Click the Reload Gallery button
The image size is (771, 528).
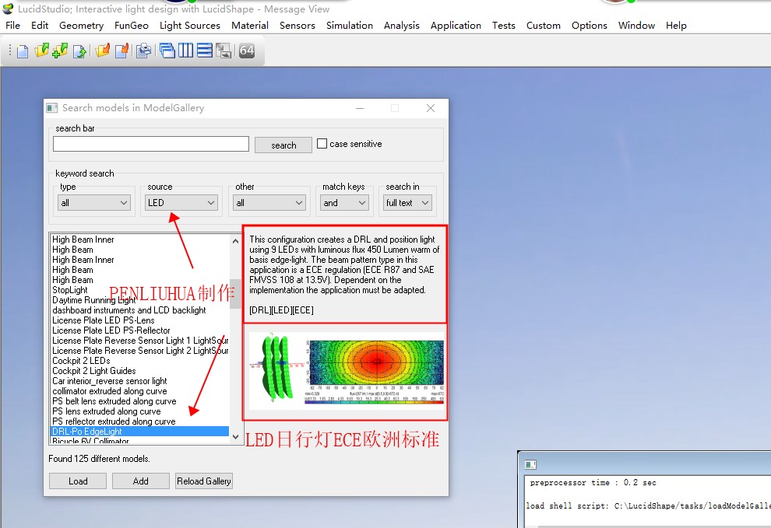[203, 481]
